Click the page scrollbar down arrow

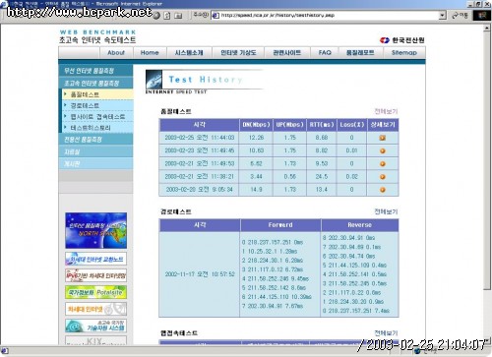[x=487, y=341]
